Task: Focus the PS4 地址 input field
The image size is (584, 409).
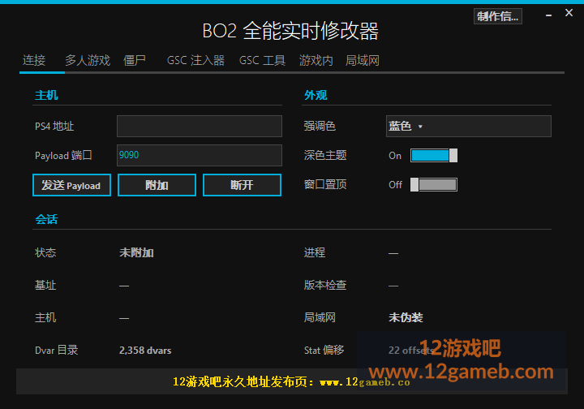Action: tap(200, 127)
